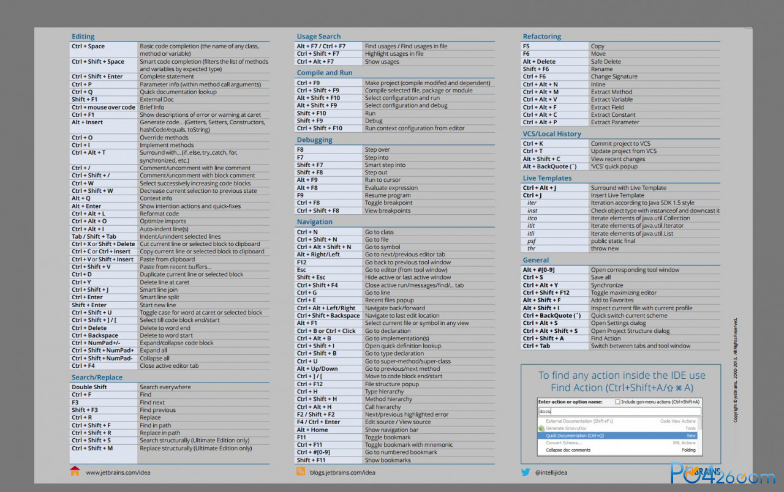The height and width of the screenshot is (492, 784).
Task: Click 'Replace structurally (Ultimate Edition only)'
Action: point(195,448)
